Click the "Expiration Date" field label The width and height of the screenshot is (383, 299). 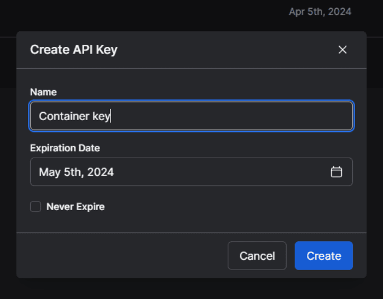tap(65, 148)
